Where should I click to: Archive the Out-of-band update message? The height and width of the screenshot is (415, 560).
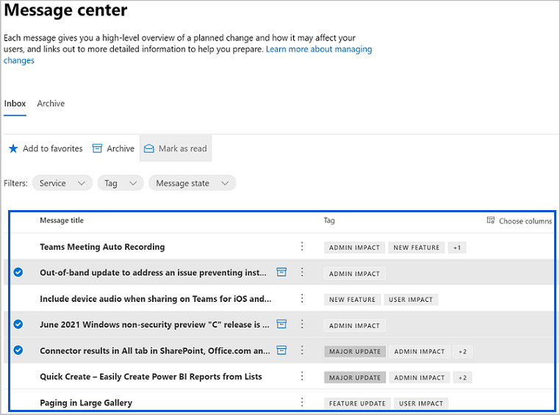(x=281, y=273)
